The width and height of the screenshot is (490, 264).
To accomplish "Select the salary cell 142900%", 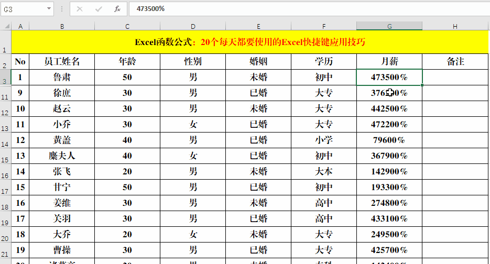I will coord(389,171).
